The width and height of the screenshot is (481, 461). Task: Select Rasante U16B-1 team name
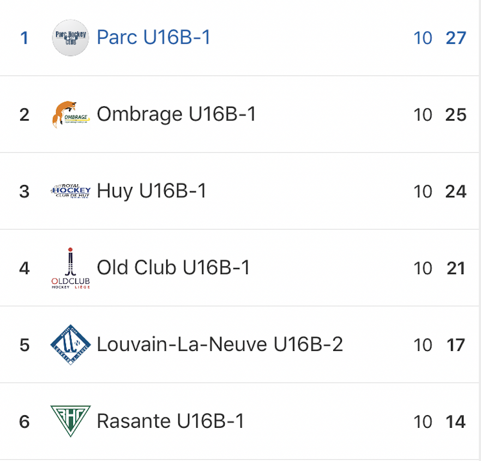pos(170,421)
